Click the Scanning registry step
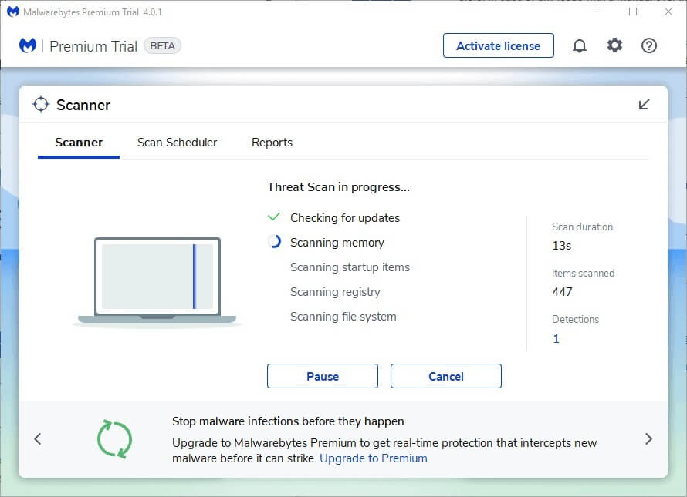 [x=335, y=292]
